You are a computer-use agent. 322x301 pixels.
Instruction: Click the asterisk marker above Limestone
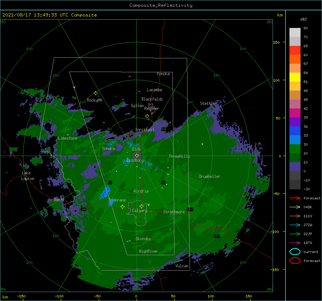tap(68, 135)
